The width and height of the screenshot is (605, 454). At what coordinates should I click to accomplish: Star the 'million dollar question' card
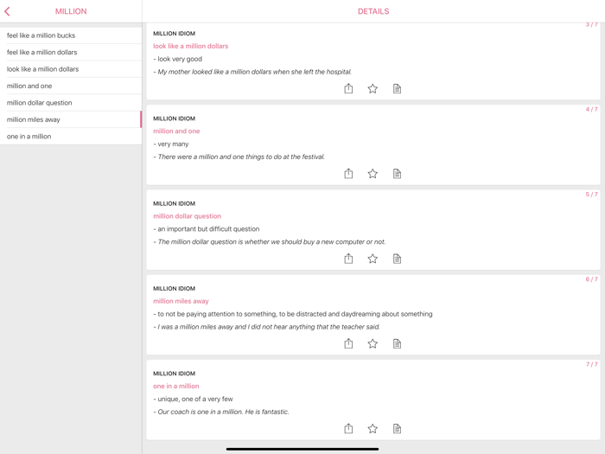[373, 259]
